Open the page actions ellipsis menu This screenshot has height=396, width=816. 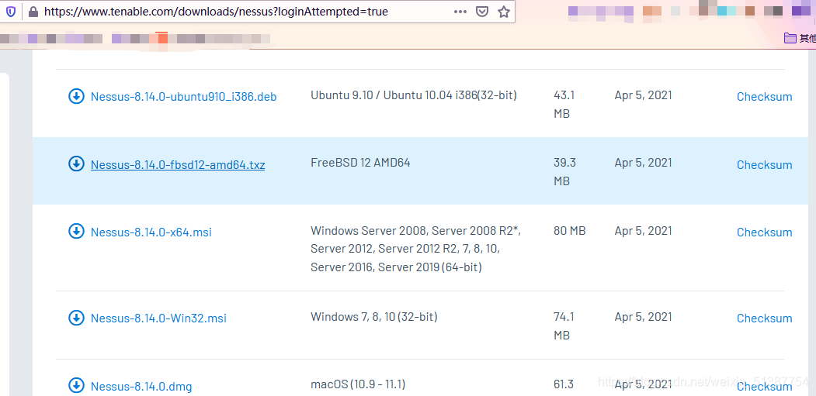(460, 12)
